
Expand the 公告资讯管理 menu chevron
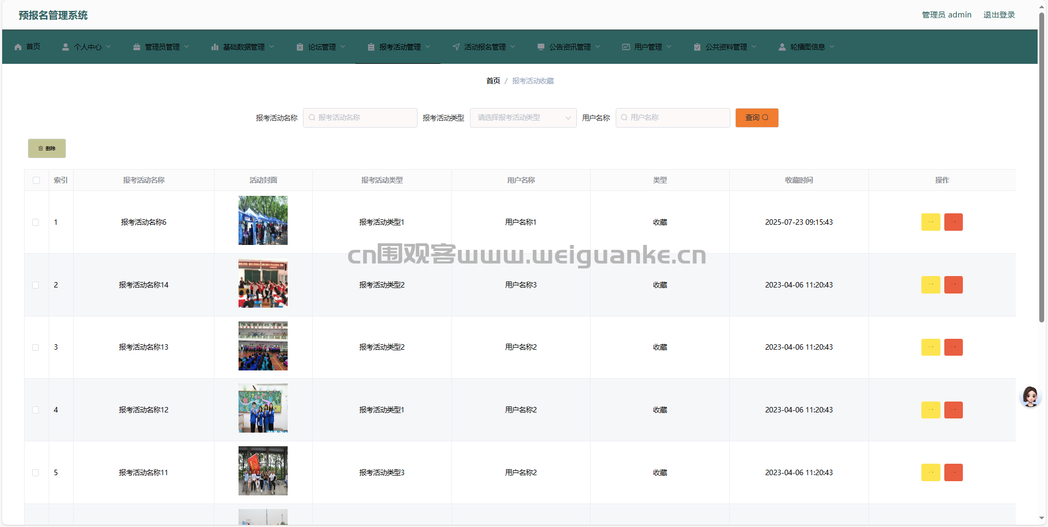[x=598, y=47]
